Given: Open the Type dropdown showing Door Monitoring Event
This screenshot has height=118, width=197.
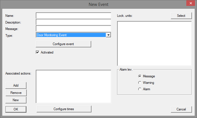Looking at the screenshot, I should (x=108, y=35).
